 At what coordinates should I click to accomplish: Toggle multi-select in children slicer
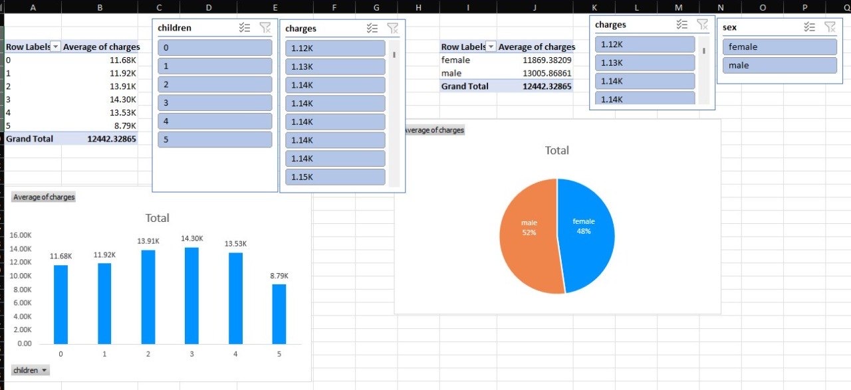pyautogui.click(x=245, y=28)
